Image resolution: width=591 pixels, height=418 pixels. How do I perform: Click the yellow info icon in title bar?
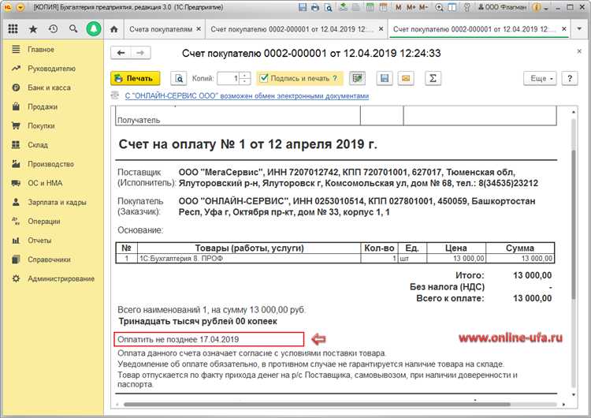point(537,7)
